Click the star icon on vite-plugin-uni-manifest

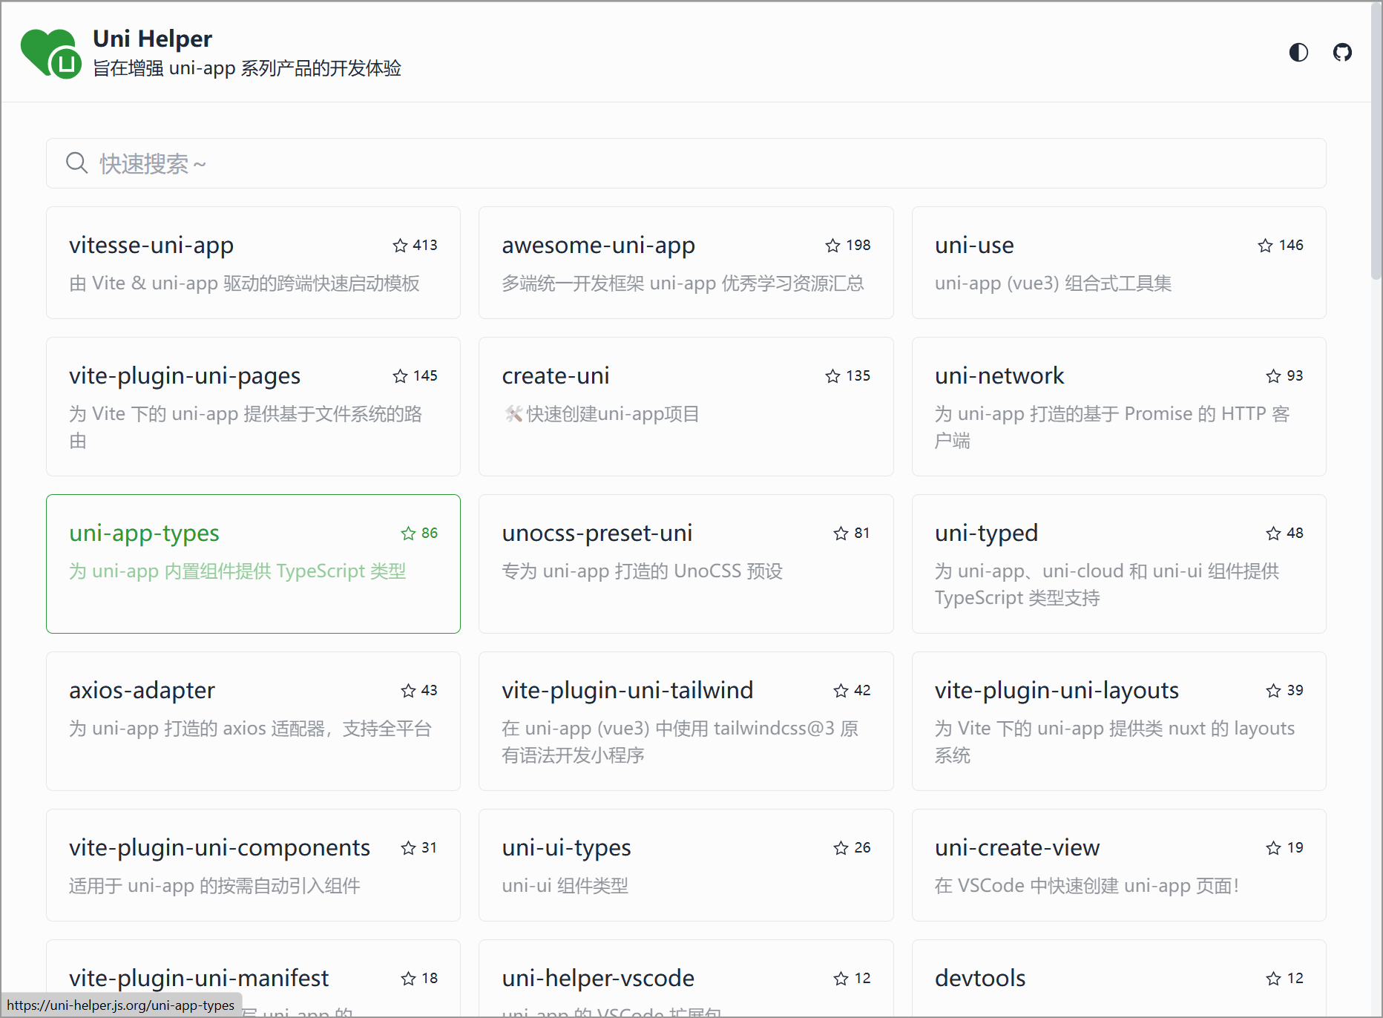click(408, 979)
